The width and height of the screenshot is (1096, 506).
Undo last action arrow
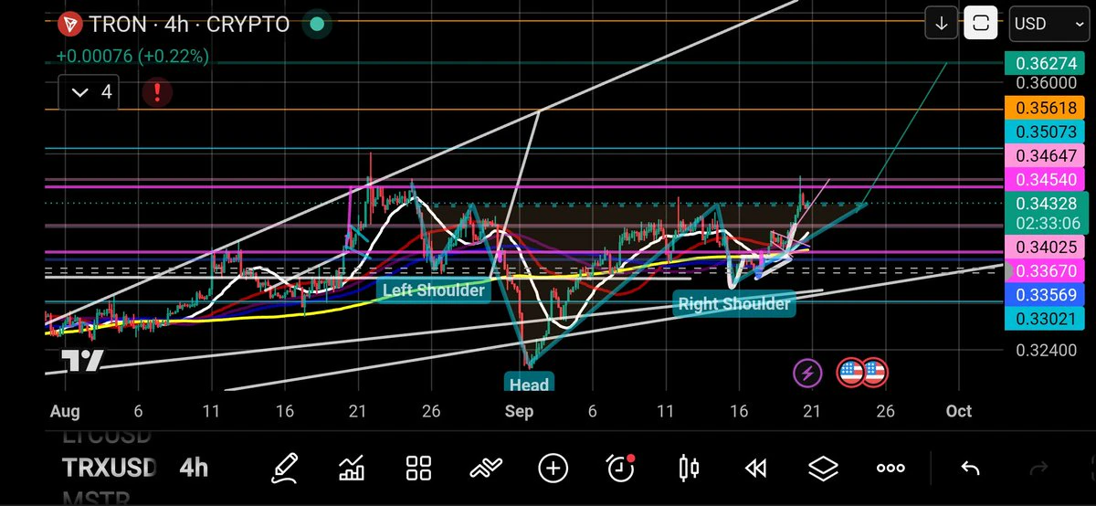coord(970,469)
